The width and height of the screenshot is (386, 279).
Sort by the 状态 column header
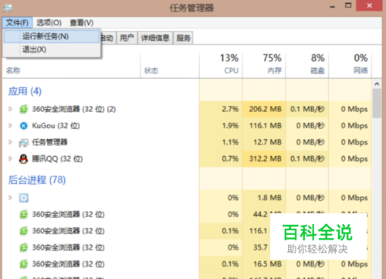tap(170, 65)
